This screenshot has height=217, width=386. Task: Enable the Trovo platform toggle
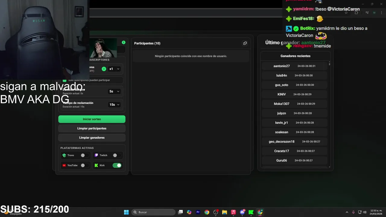[x=84, y=156]
